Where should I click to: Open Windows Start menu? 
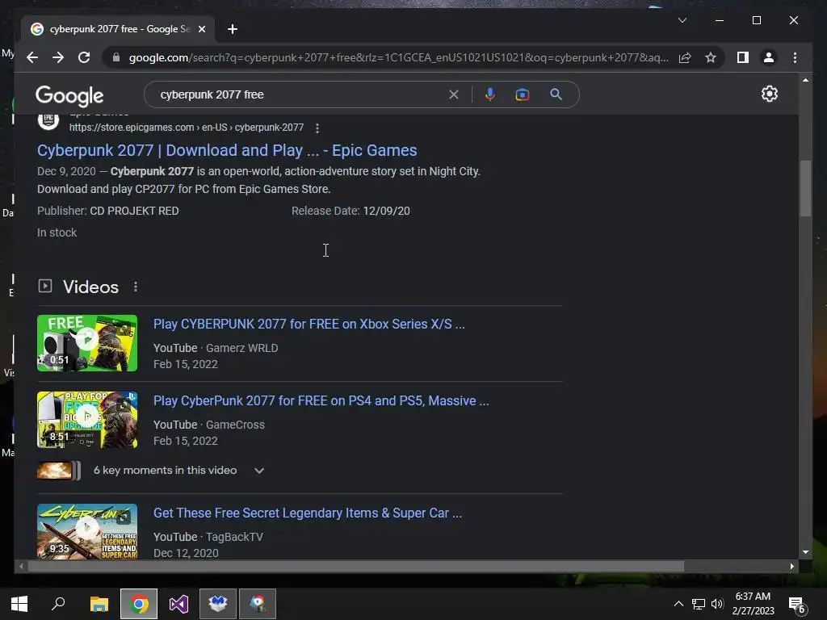point(19,604)
